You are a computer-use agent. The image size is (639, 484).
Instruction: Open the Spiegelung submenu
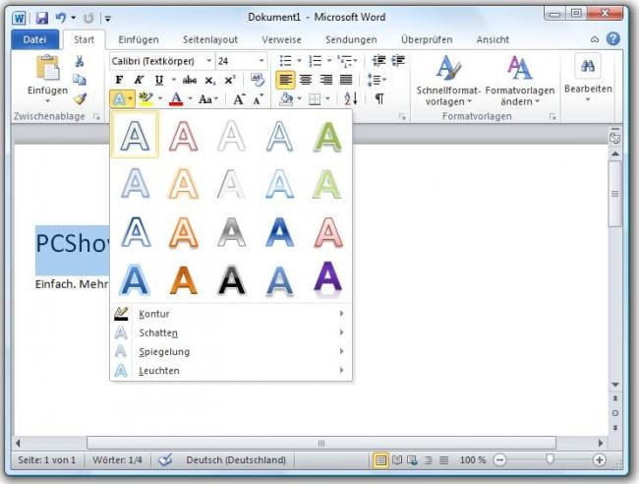(x=231, y=351)
